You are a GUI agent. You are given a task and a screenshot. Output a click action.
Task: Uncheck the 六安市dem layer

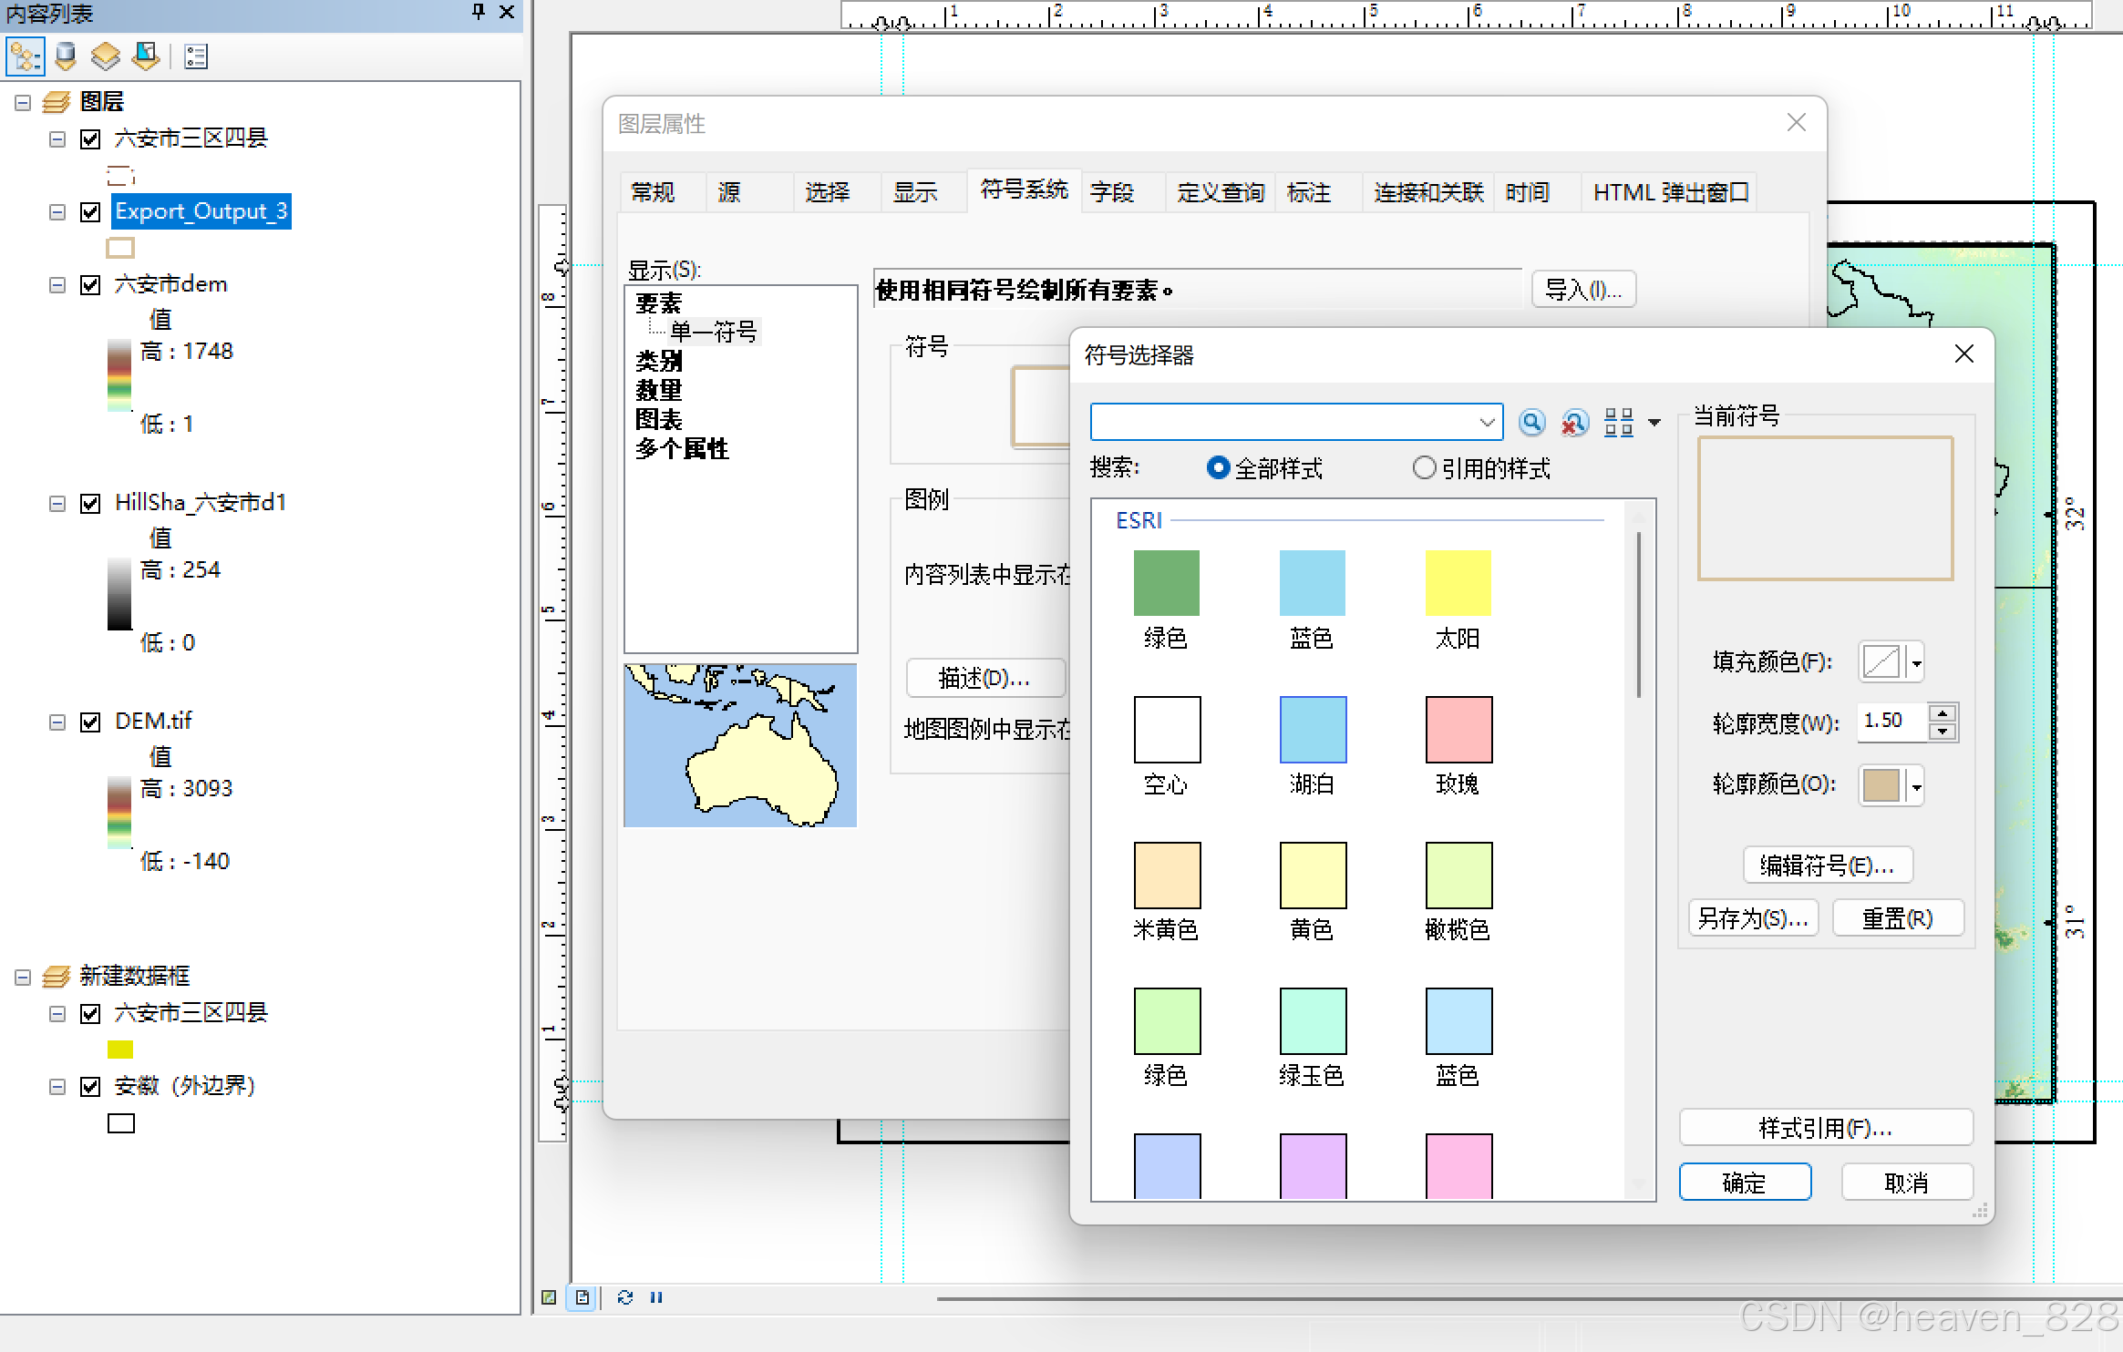tap(90, 285)
